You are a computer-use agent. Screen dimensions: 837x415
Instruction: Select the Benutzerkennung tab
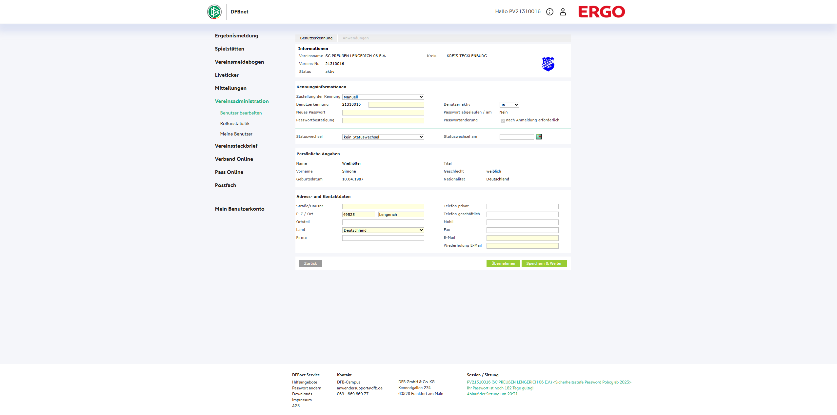pyautogui.click(x=316, y=38)
